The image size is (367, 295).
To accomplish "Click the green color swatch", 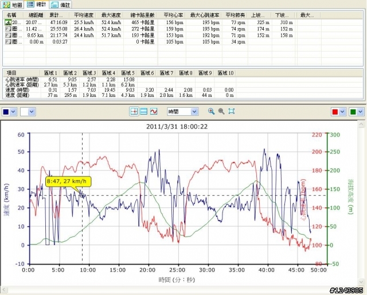I will [353, 112].
